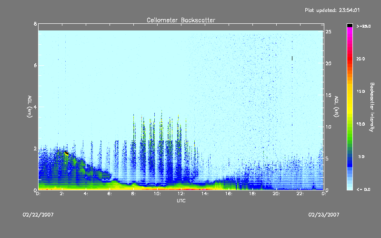Image resolution: width=381 pixels, height=238 pixels.
Task: Click the 'UTC' x-axis label
Action: point(181,200)
